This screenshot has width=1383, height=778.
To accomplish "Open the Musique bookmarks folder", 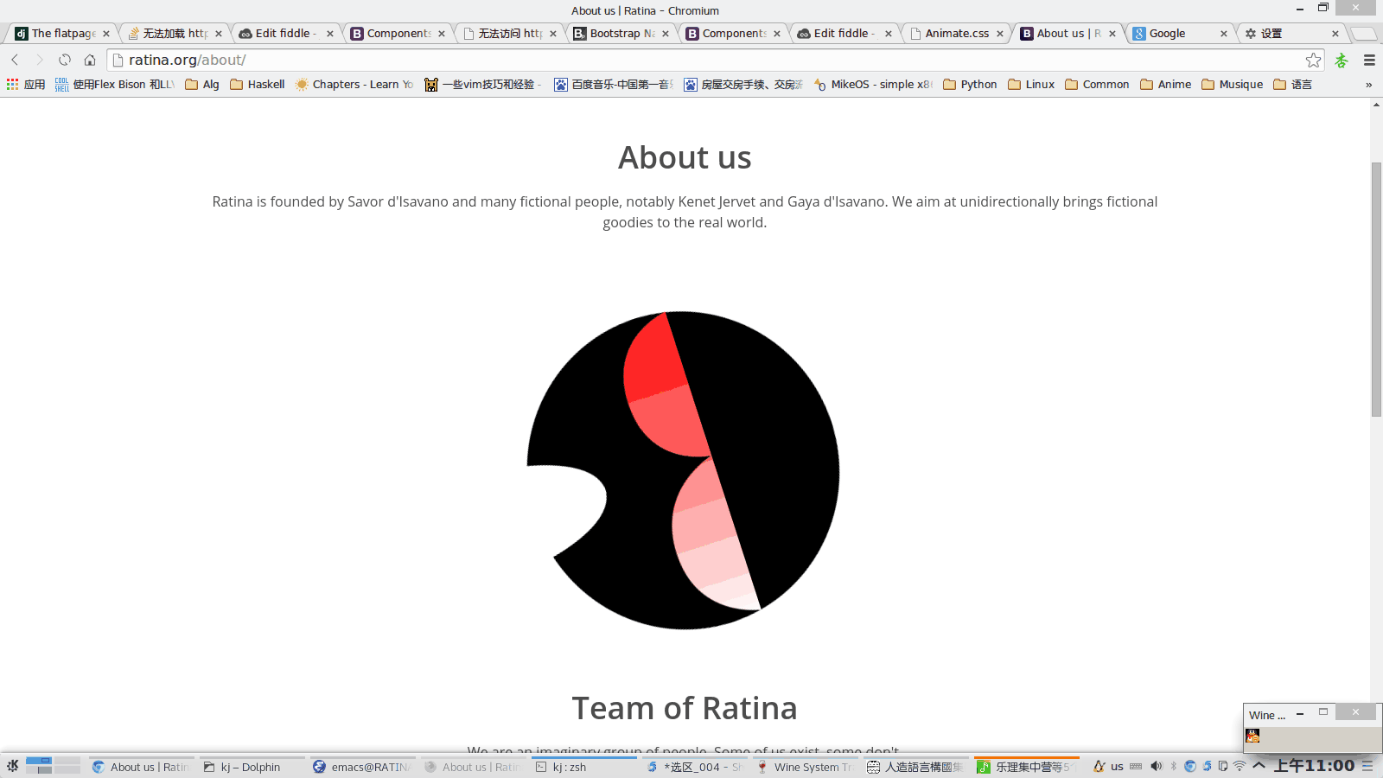I will coord(1232,84).
